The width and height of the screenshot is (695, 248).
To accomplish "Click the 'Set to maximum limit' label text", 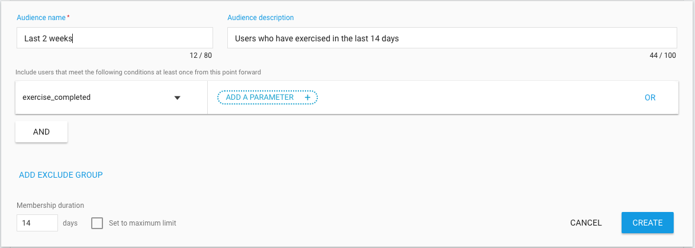I will click(142, 223).
